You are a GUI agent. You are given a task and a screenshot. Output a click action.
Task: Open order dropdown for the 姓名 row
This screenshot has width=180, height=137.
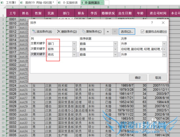tap(164, 55)
